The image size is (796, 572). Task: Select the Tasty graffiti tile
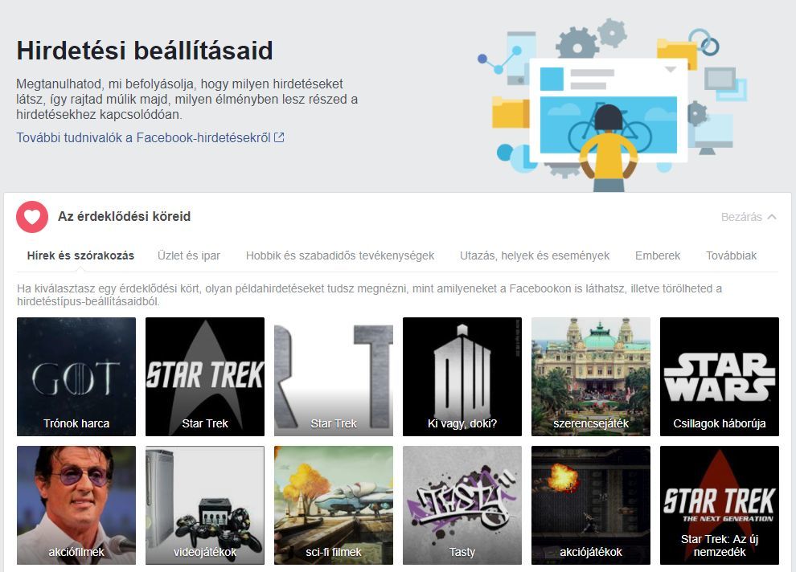462,505
